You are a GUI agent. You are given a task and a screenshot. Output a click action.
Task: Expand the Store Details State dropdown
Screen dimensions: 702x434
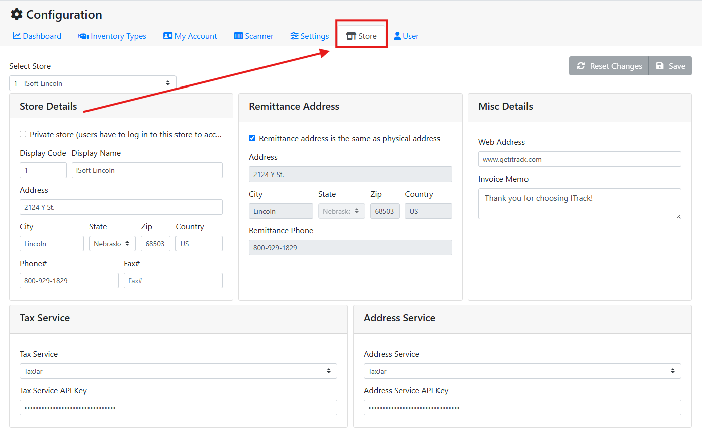click(x=112, y=244)
